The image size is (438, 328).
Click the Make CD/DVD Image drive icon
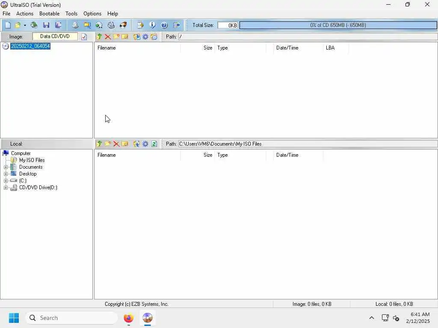click(x=75, y=25)
